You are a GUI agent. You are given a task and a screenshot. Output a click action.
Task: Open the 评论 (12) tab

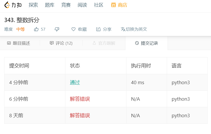click(x=61, y=43)
